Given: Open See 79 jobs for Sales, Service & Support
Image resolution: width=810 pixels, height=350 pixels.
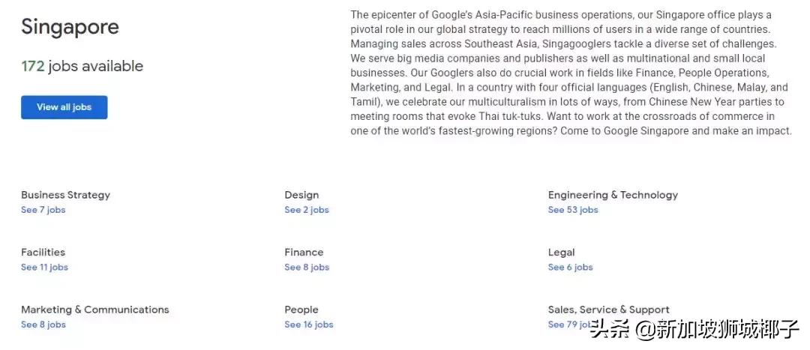Looking at the screenshot, I should (568, 325).
